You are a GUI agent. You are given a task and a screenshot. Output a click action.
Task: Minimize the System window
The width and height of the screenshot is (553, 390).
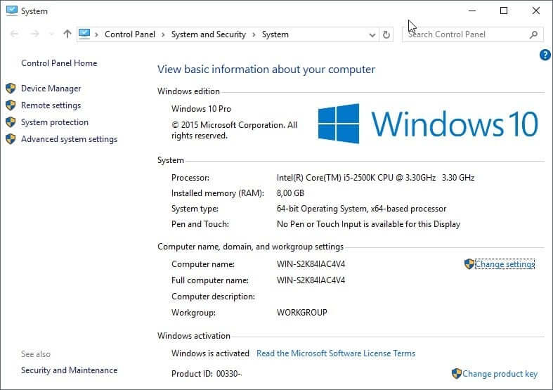click(472, 11)
